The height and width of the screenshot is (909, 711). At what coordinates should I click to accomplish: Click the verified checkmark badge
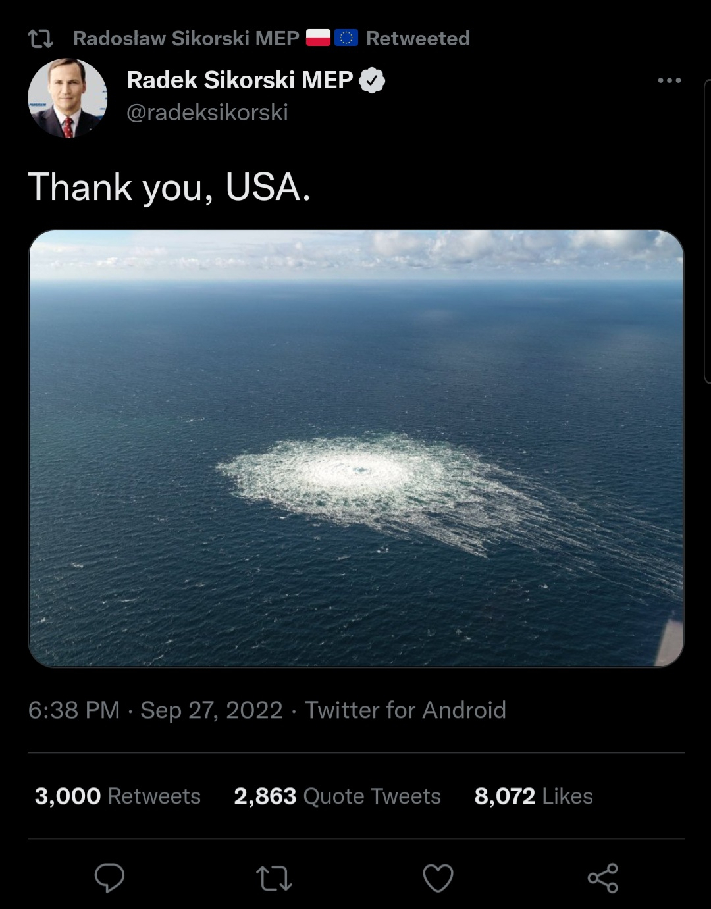(372, 80)
